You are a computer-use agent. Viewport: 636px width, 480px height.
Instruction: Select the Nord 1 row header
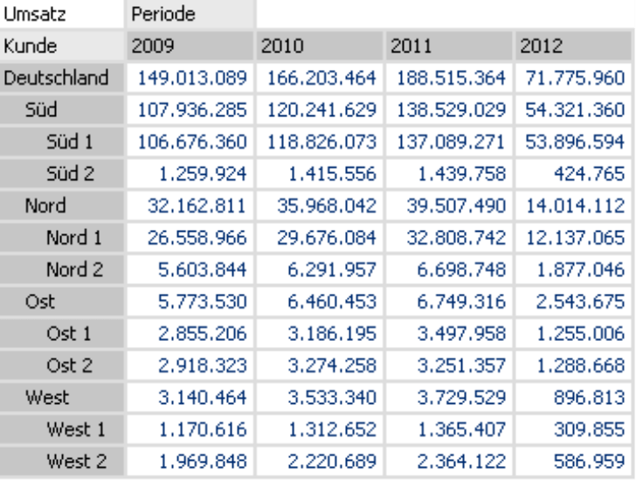click(x=62, y=238)
